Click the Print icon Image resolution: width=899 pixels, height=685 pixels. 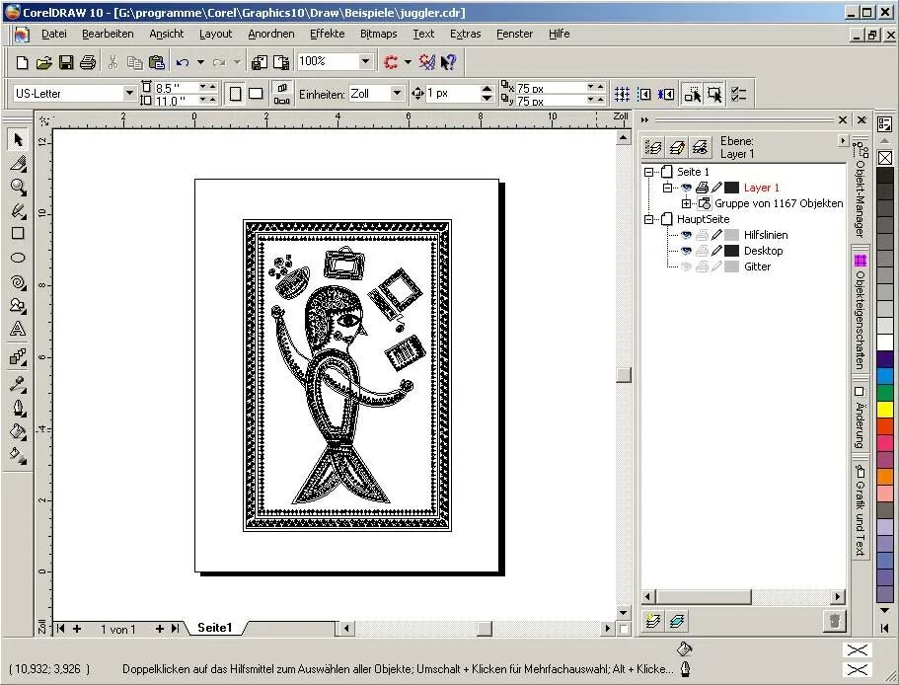point(88,62)
